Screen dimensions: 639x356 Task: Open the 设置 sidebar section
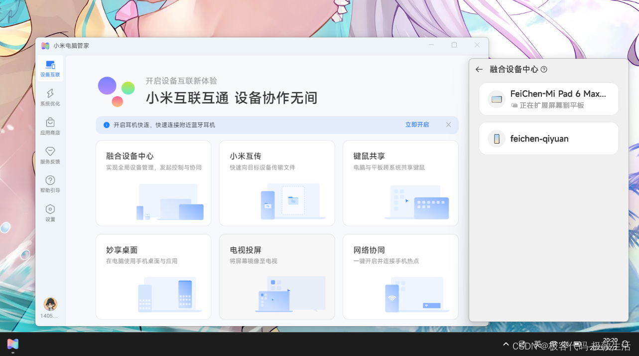coord(50,213)
